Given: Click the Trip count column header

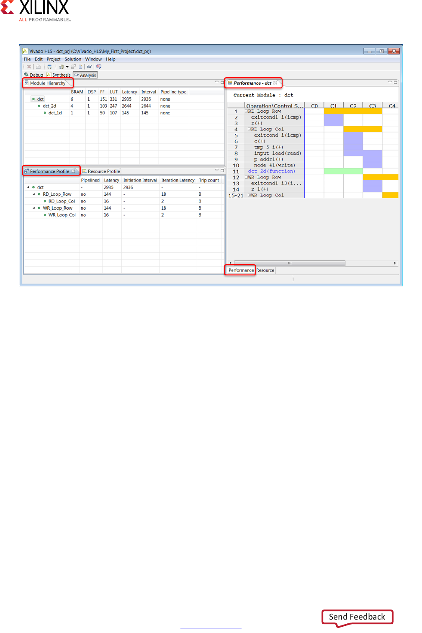Looking at the screenshot, I should (209, 180).
